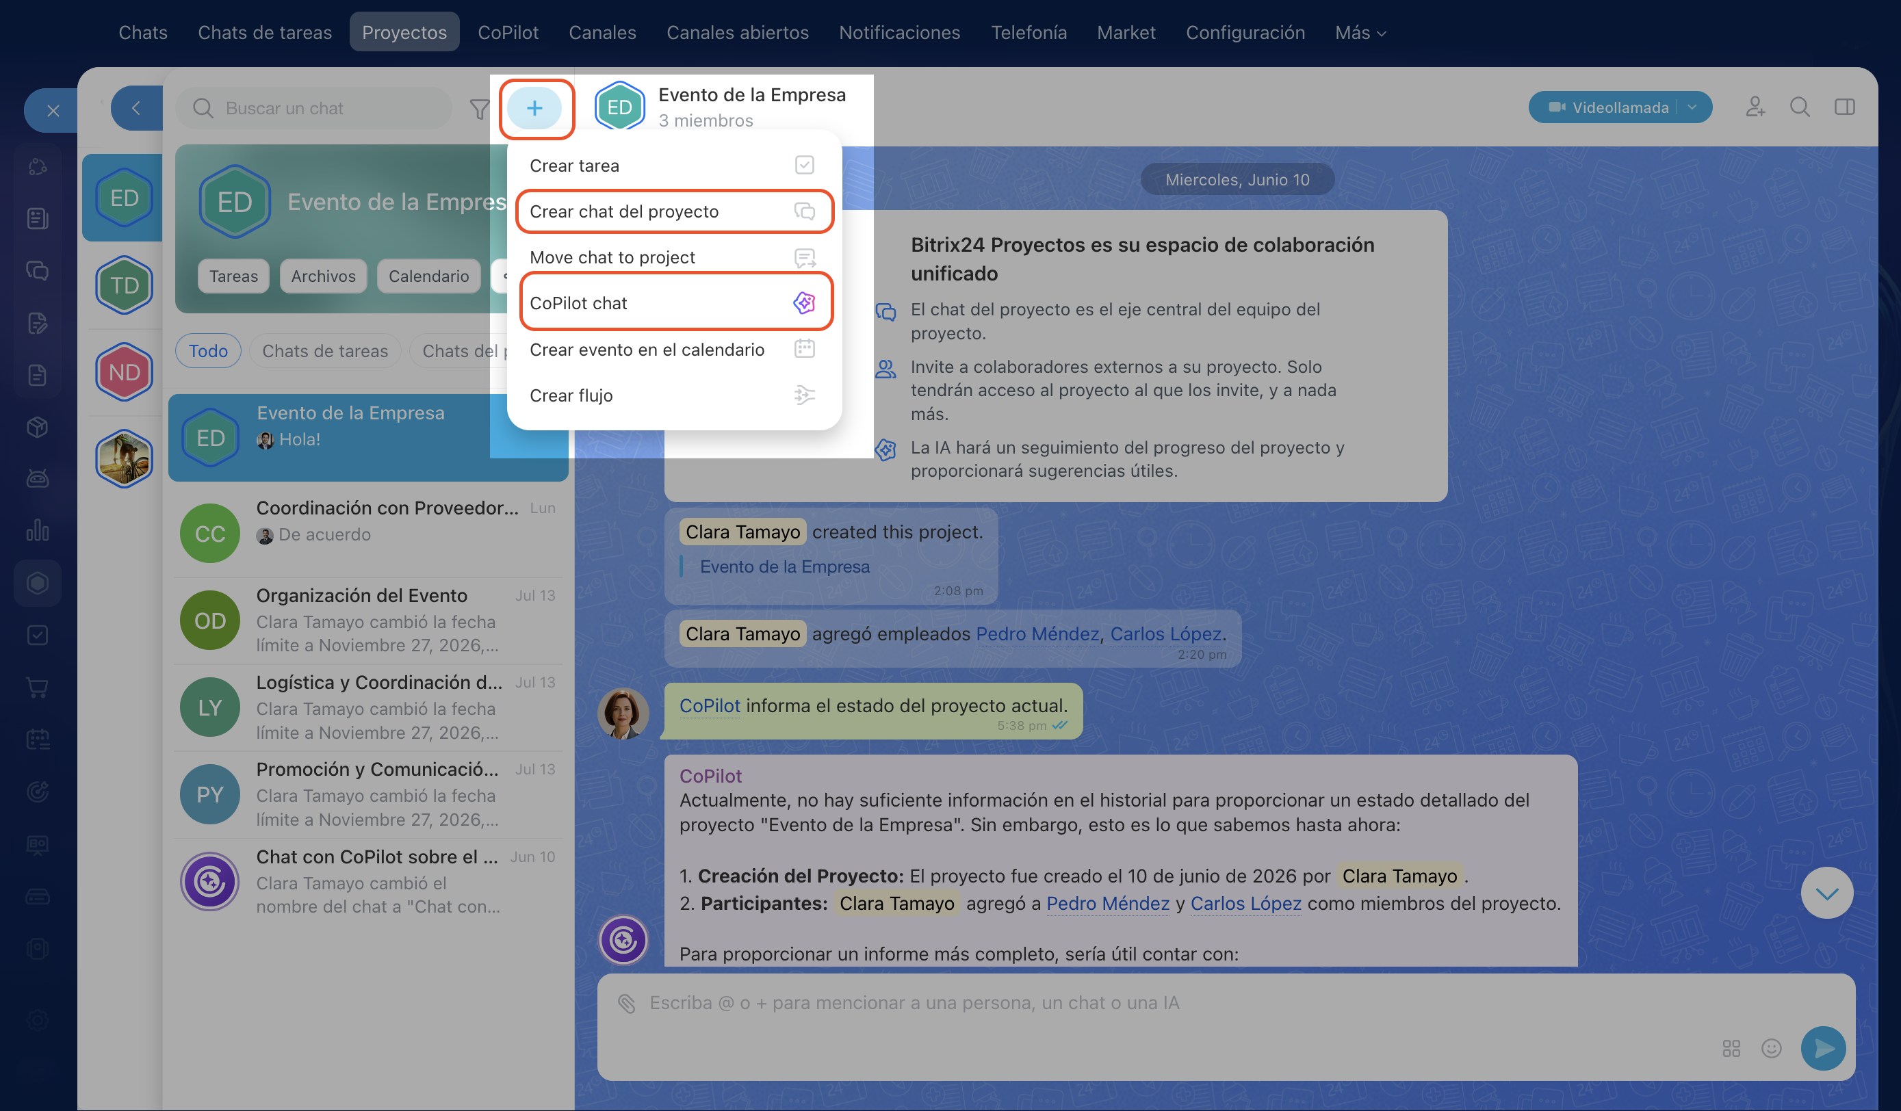Open Canales abiertos tab
This screenshot has width=1901, height=1111.
click(x=737, y=32)
